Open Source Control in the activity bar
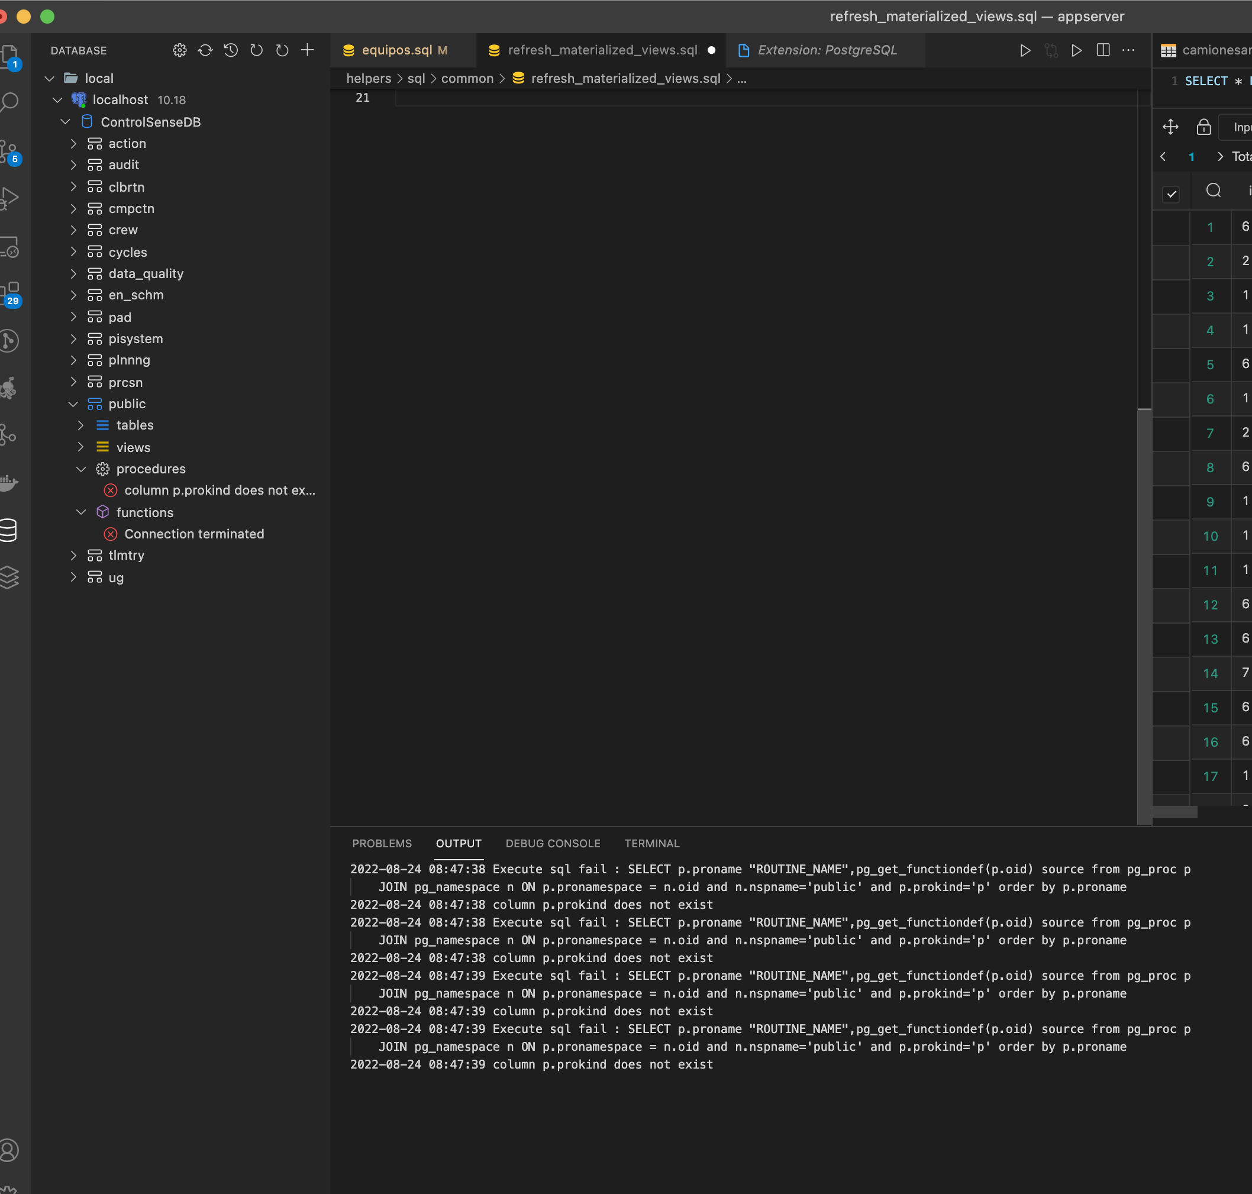 click(9, 151)
